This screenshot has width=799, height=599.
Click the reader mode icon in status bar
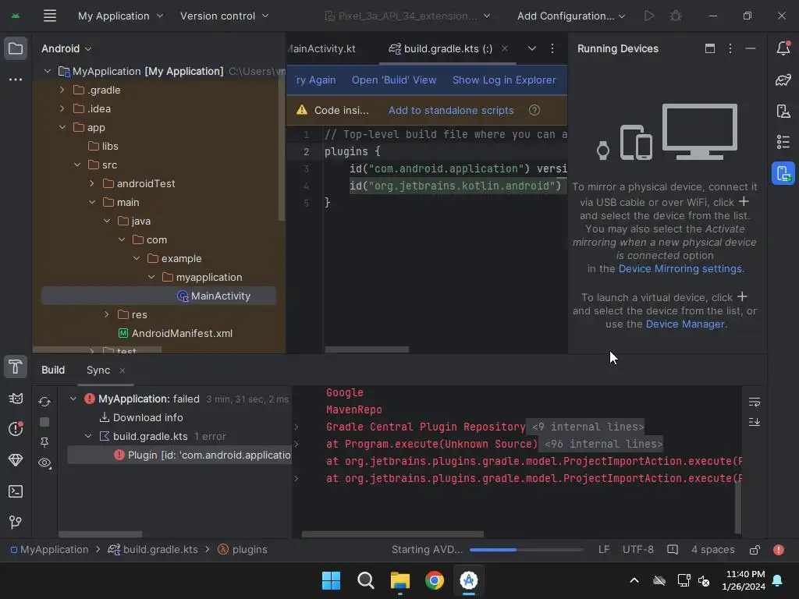673,550
